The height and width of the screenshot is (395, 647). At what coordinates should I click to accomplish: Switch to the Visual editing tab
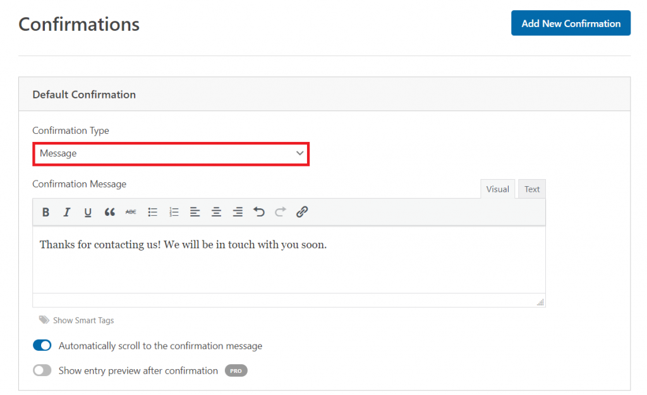tap(497, 189)
